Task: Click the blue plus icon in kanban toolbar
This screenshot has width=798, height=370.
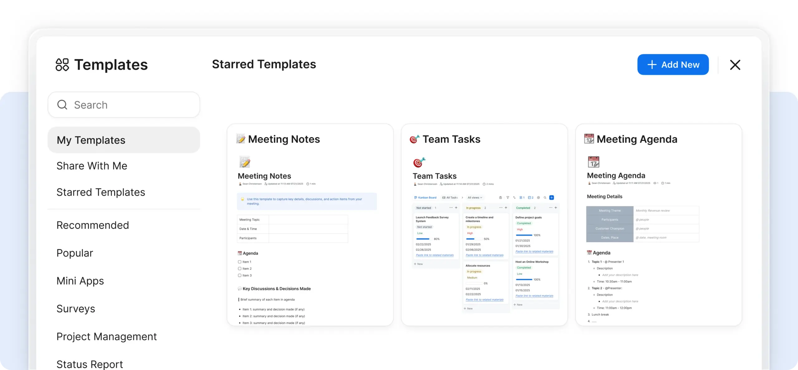Action: 551,198
